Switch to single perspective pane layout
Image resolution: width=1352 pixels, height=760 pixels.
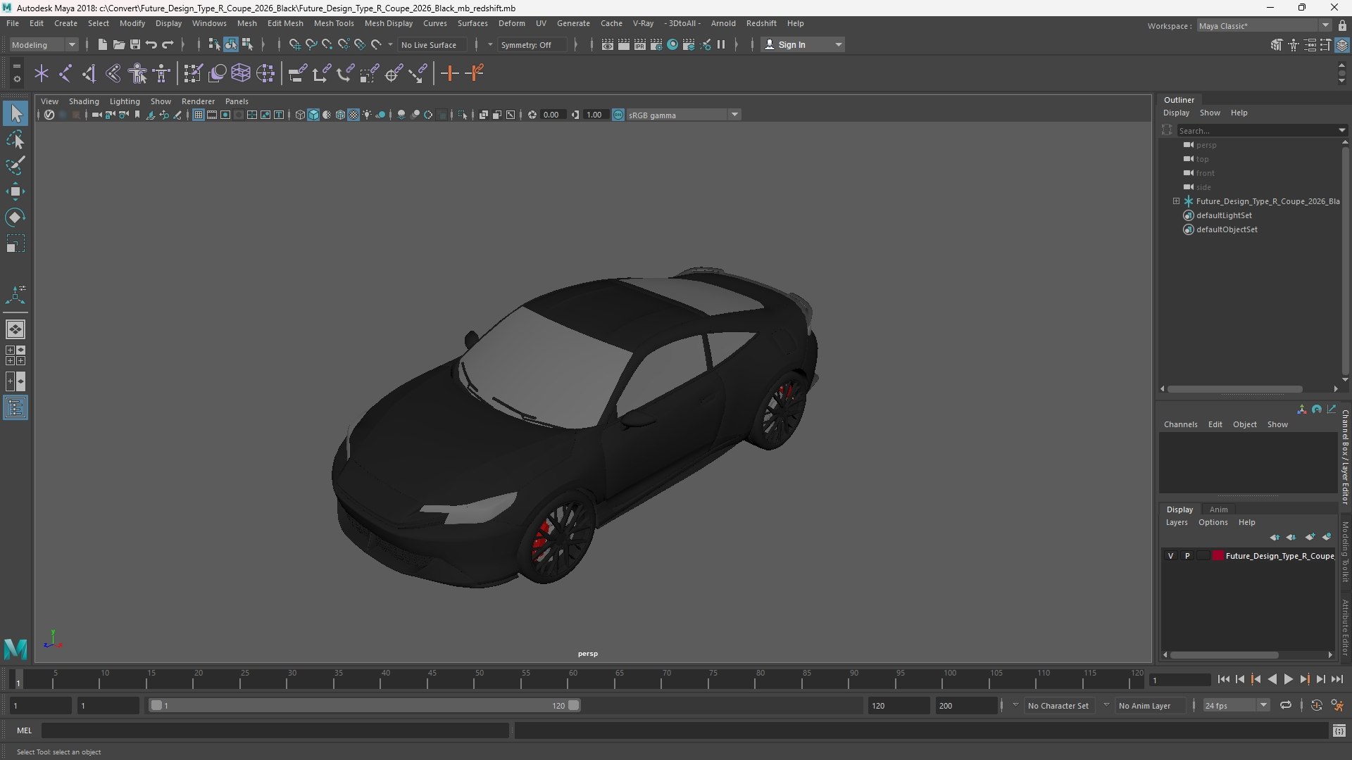pyautogui.click(x=15, y=329)
